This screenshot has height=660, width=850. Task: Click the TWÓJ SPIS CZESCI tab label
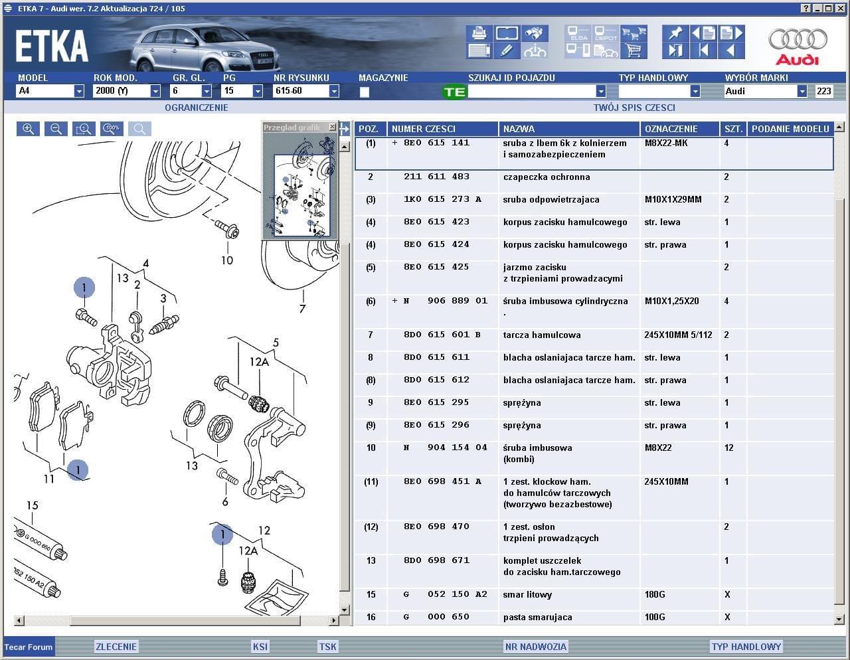[x=634, y=108]
